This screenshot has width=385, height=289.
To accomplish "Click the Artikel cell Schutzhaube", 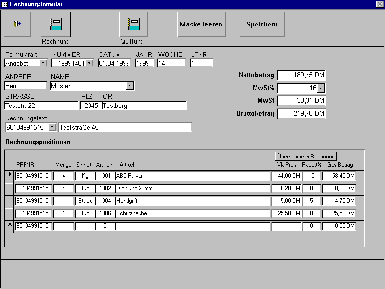I will click(193, 213).
